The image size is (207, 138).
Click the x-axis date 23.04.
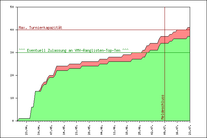pyautogui.click(x=26, y=130)
